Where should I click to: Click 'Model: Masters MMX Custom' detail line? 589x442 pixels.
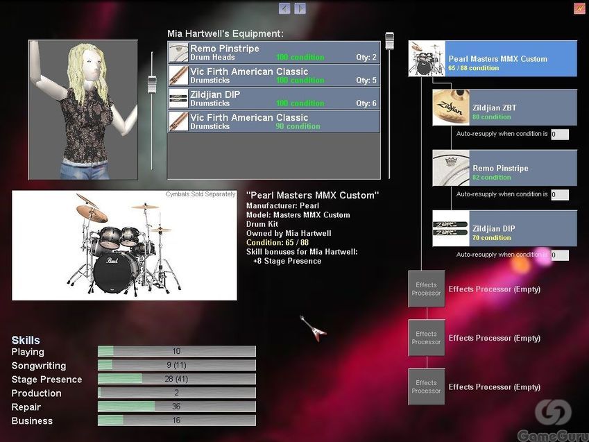pos(298,215)
